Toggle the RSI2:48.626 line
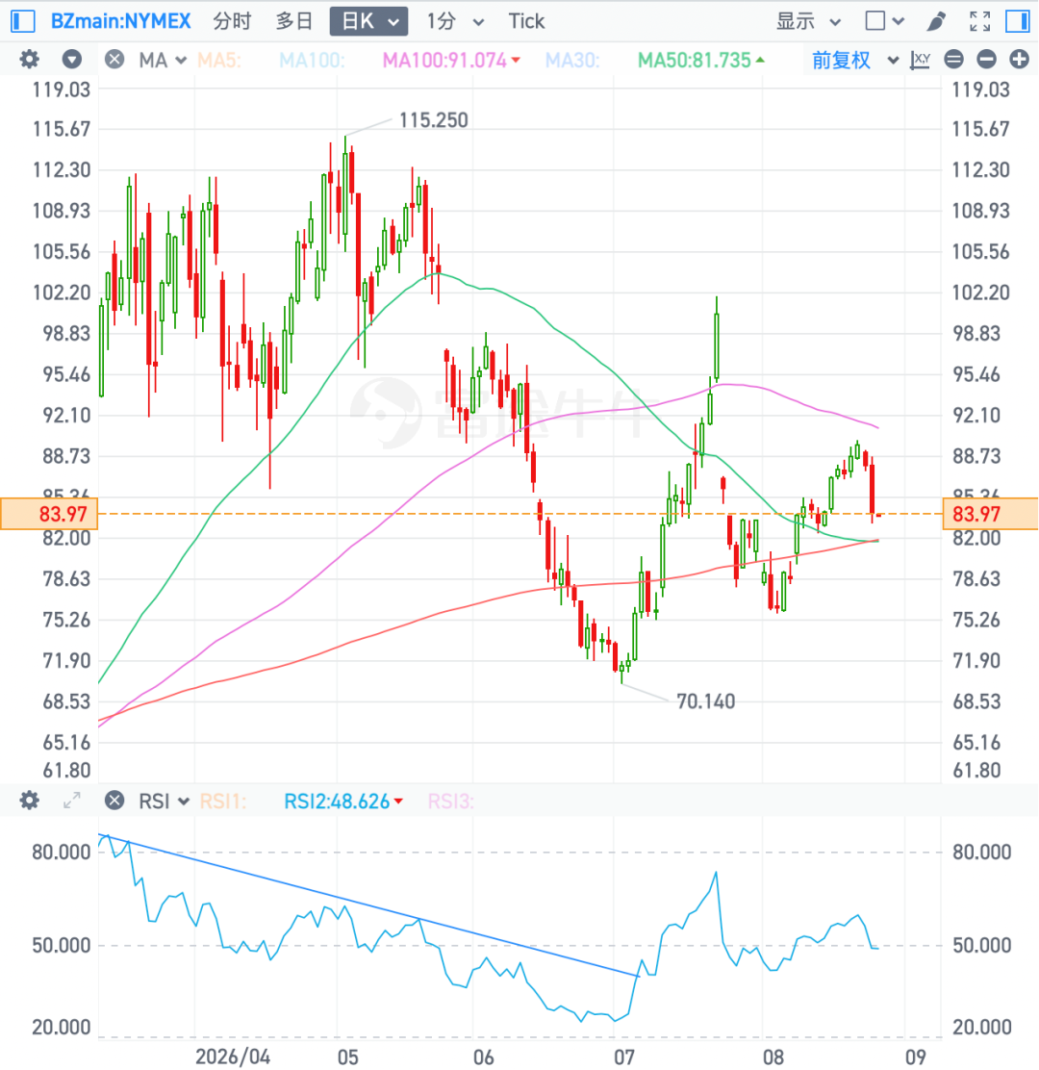 [x=343, y=801]
